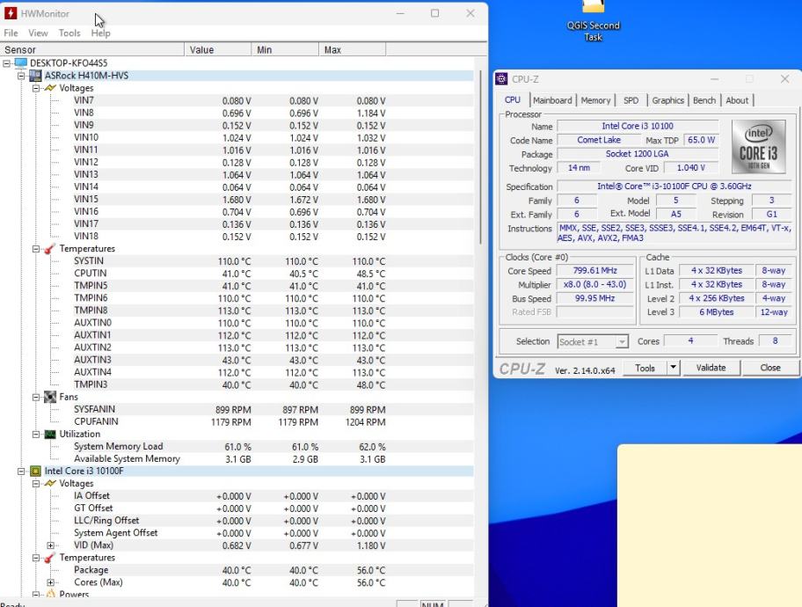Image resolution: width=802 pixels, height=607 pixels.
Task: Switch to the Memory tab in CPU-Z
Action: point(595,100)
